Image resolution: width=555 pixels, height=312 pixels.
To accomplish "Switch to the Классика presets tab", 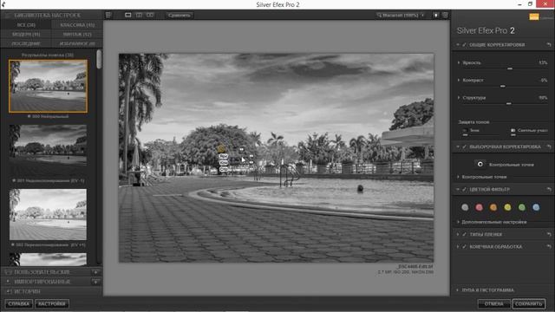I will 77,25.
